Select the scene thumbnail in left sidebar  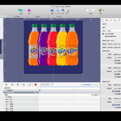[1, 47]
